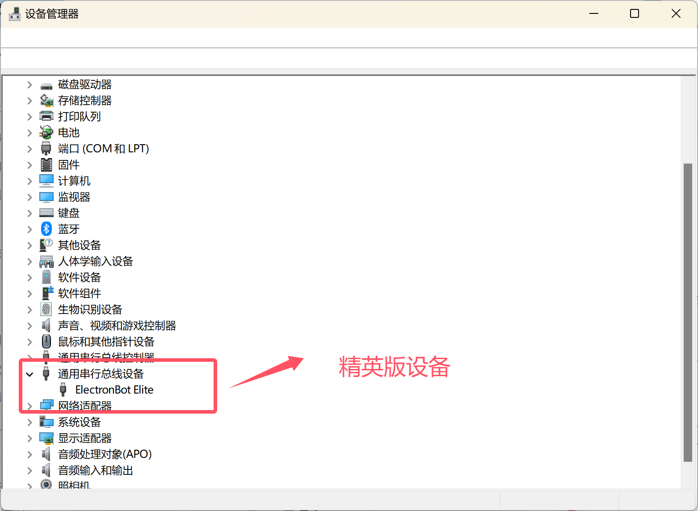Viewport: 698px width, 511px height.
Task: Select the 固件 label
Action: click(69, 165)
